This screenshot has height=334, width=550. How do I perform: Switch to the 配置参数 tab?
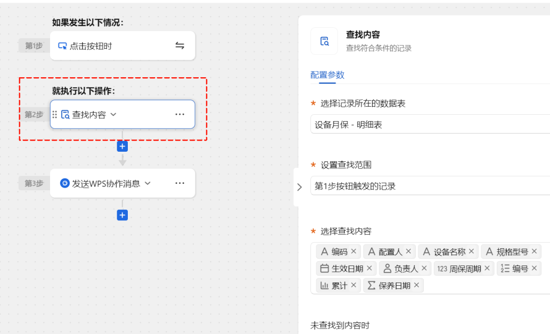[x=327, y=75]
